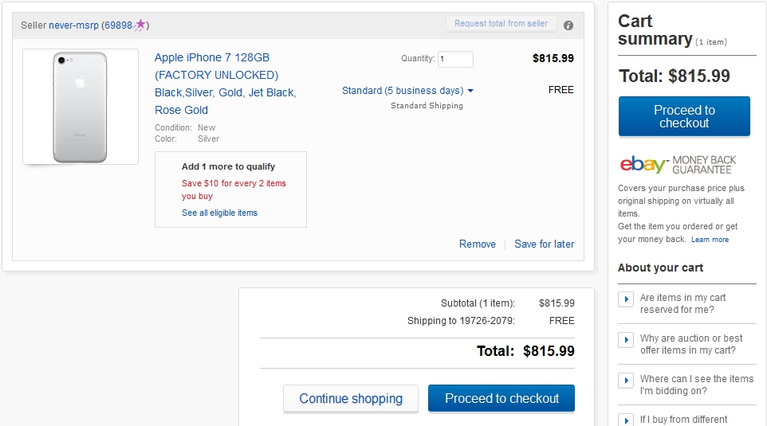The width and height of the screenshot is (767, 426).
Task: Open the Standard shipping options dropdown
Action: pos(407,91)
